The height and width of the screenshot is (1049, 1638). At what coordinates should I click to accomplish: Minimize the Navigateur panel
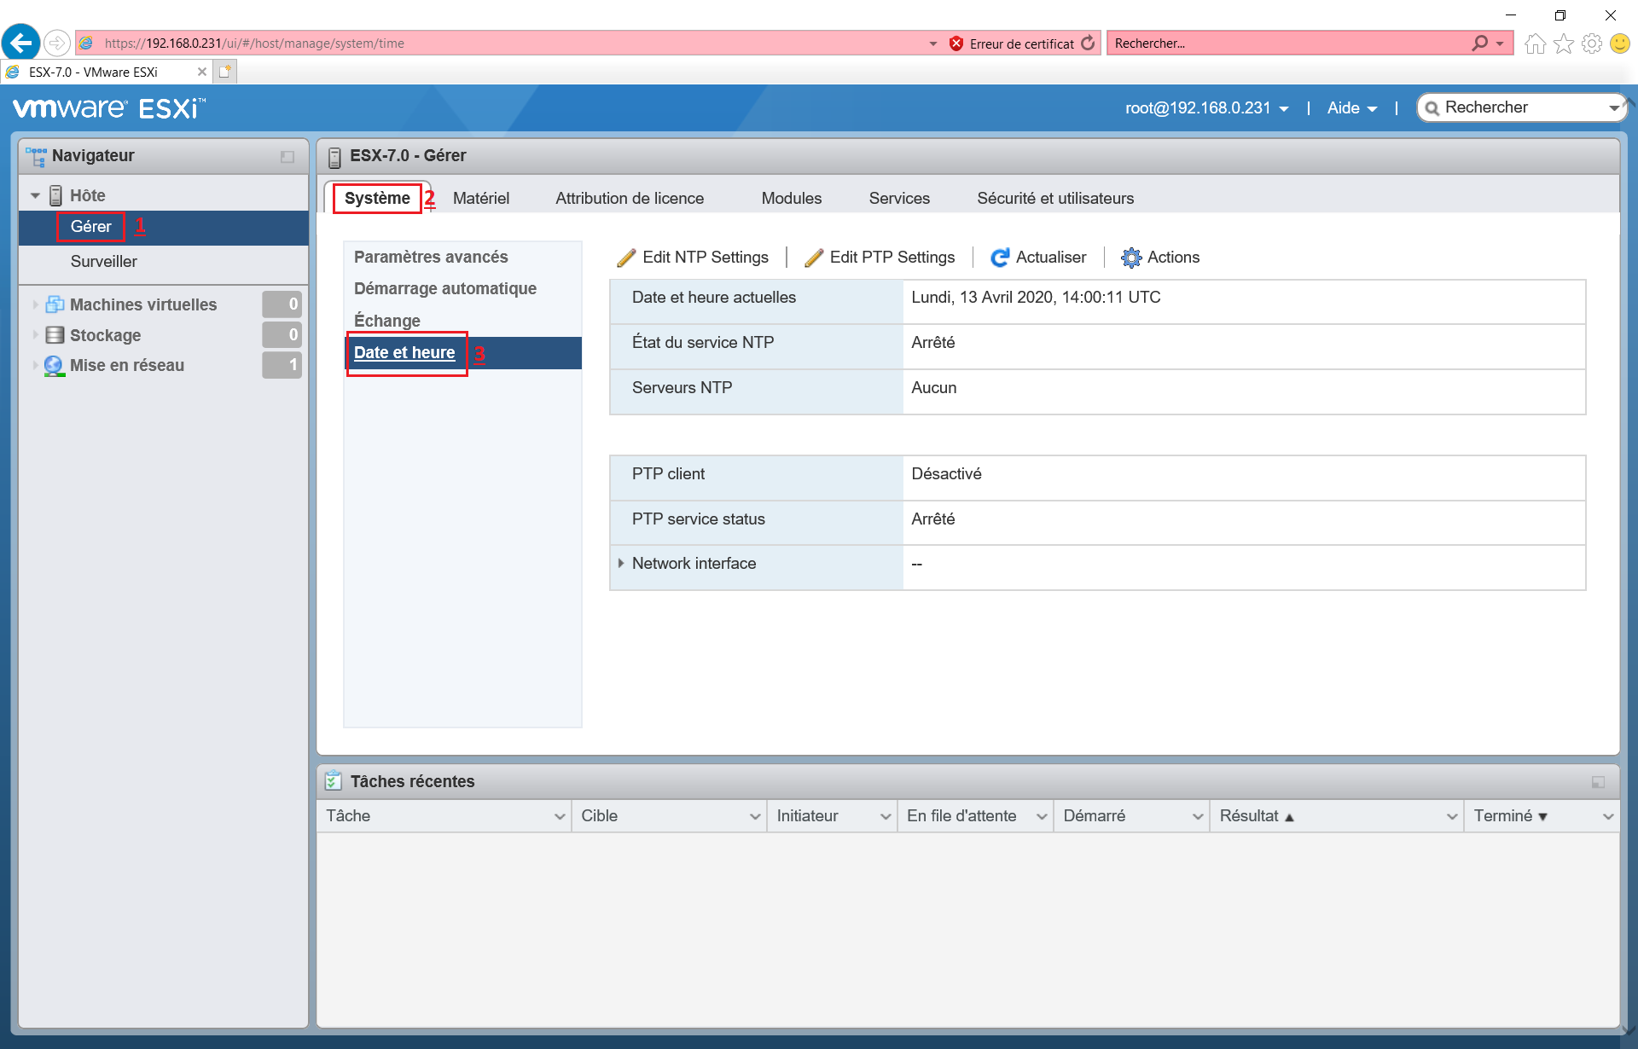(x=288, y=157)
